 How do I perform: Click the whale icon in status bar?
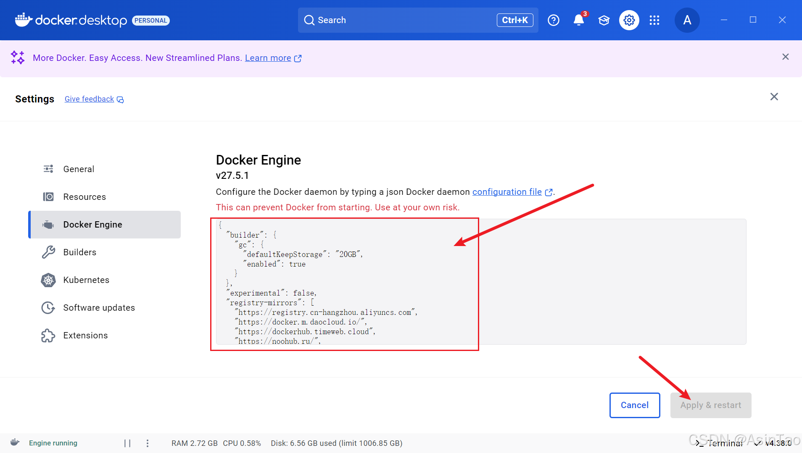(15, 443)
